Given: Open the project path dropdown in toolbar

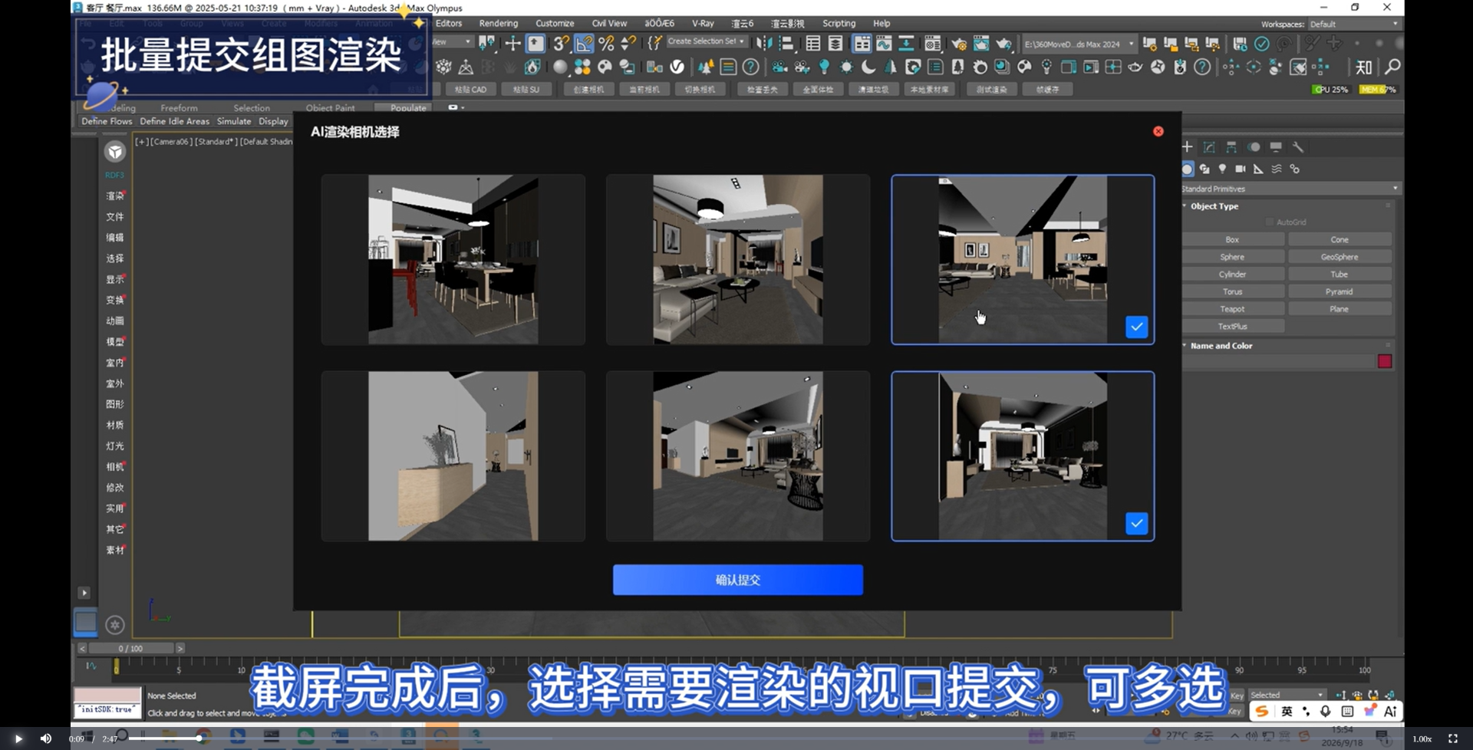Looking at the screenshot, I should click(x=1079, y=44).
